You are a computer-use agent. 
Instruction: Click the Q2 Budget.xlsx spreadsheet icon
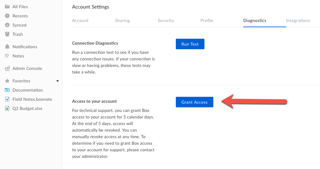point(7,108)
